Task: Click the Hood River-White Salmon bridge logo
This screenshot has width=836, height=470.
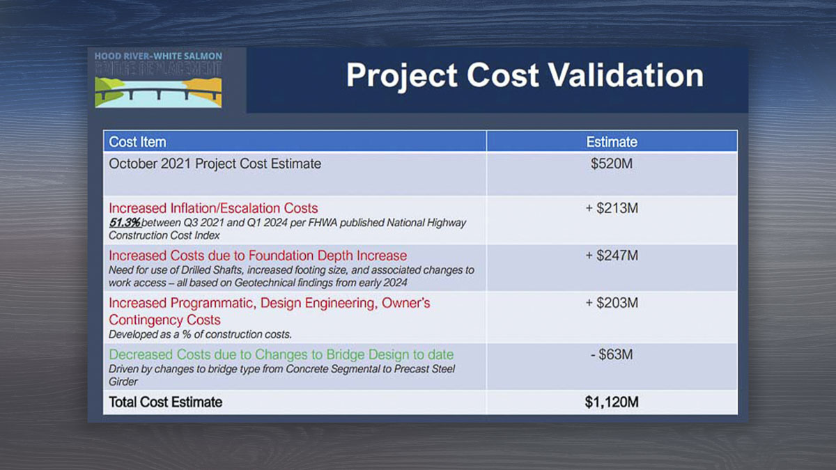Action: click(158, 79)
